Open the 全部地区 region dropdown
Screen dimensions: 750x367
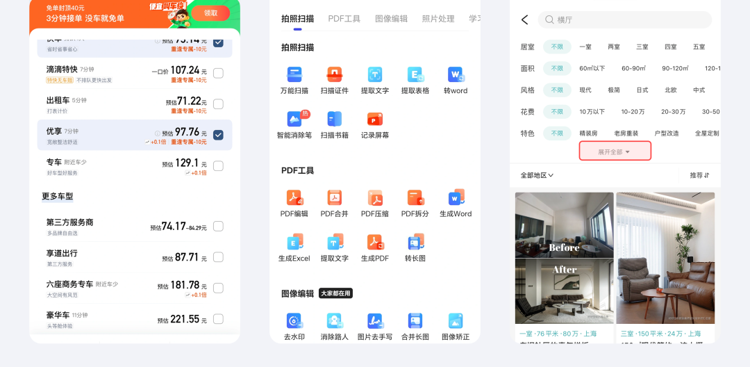537,175
